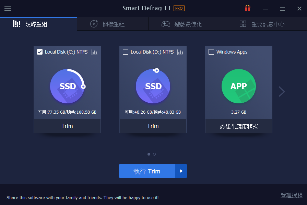Switch to the 硬碟重組 tab

(38, 24)
